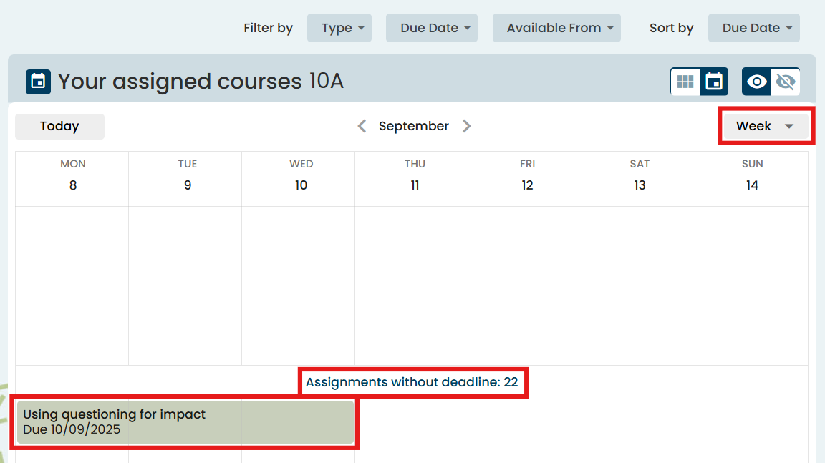Image resolution: width=825 pixels, height=463 pixels.
Task: Show visible courses with eye icon
Action: tap(756, 82)
